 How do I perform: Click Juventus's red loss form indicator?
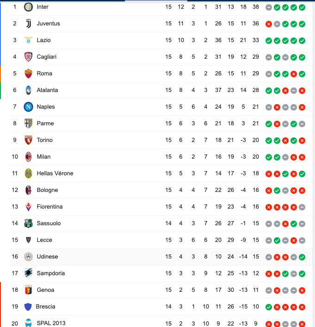click(269, 24)
